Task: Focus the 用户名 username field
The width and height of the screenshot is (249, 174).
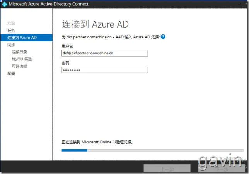Action: pyautogui.click(x=105, y=53)
